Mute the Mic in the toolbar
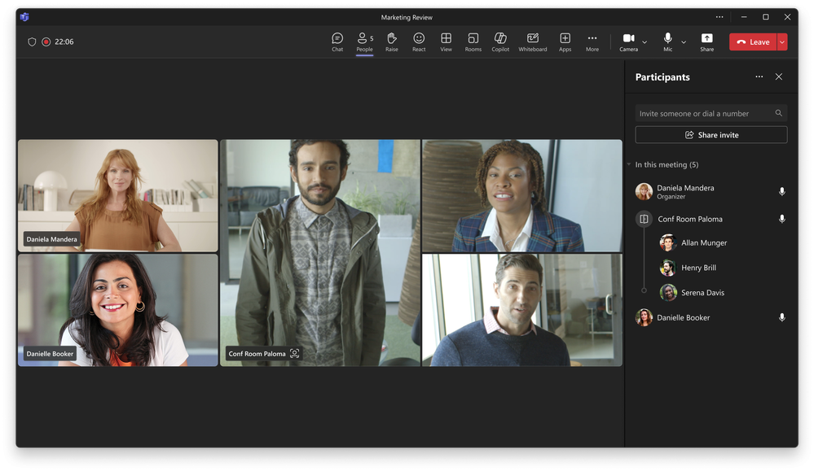814x471 pixels. (x=668, y=41)
